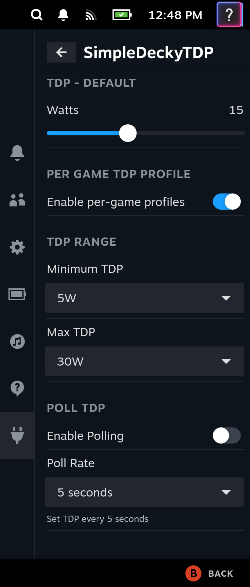The height and width of the screenshot is (587, 250).
Task: Open the Minimum TDP dropdown showing 5W
Action: (144, 298)
